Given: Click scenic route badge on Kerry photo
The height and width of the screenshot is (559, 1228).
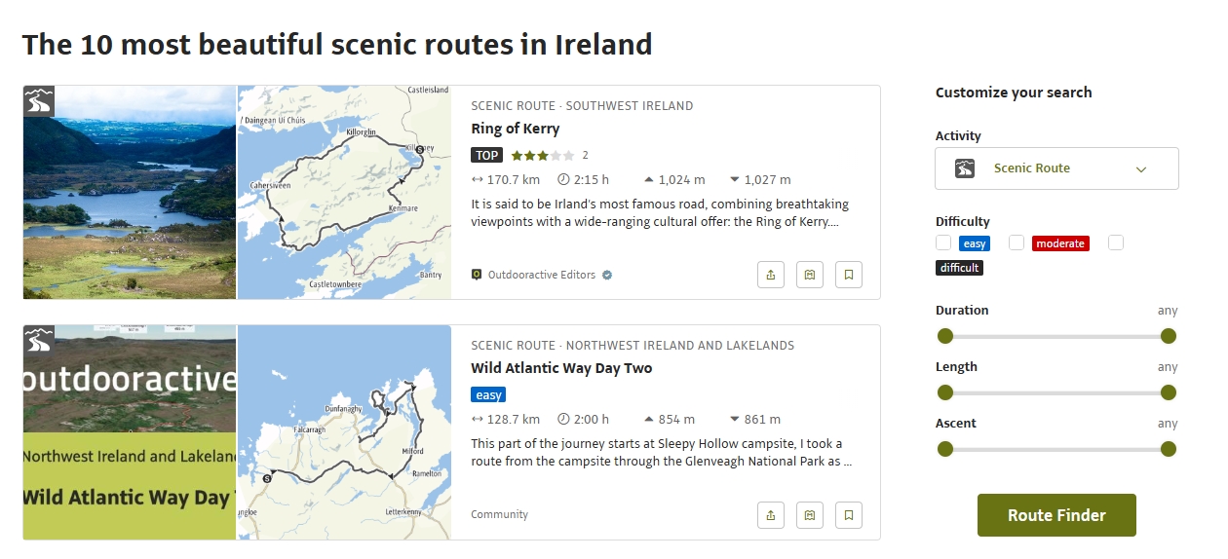Looking at the screenshot, I should point(39,101).
